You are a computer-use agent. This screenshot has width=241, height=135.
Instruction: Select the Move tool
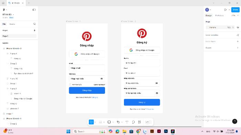coord(91,122)
